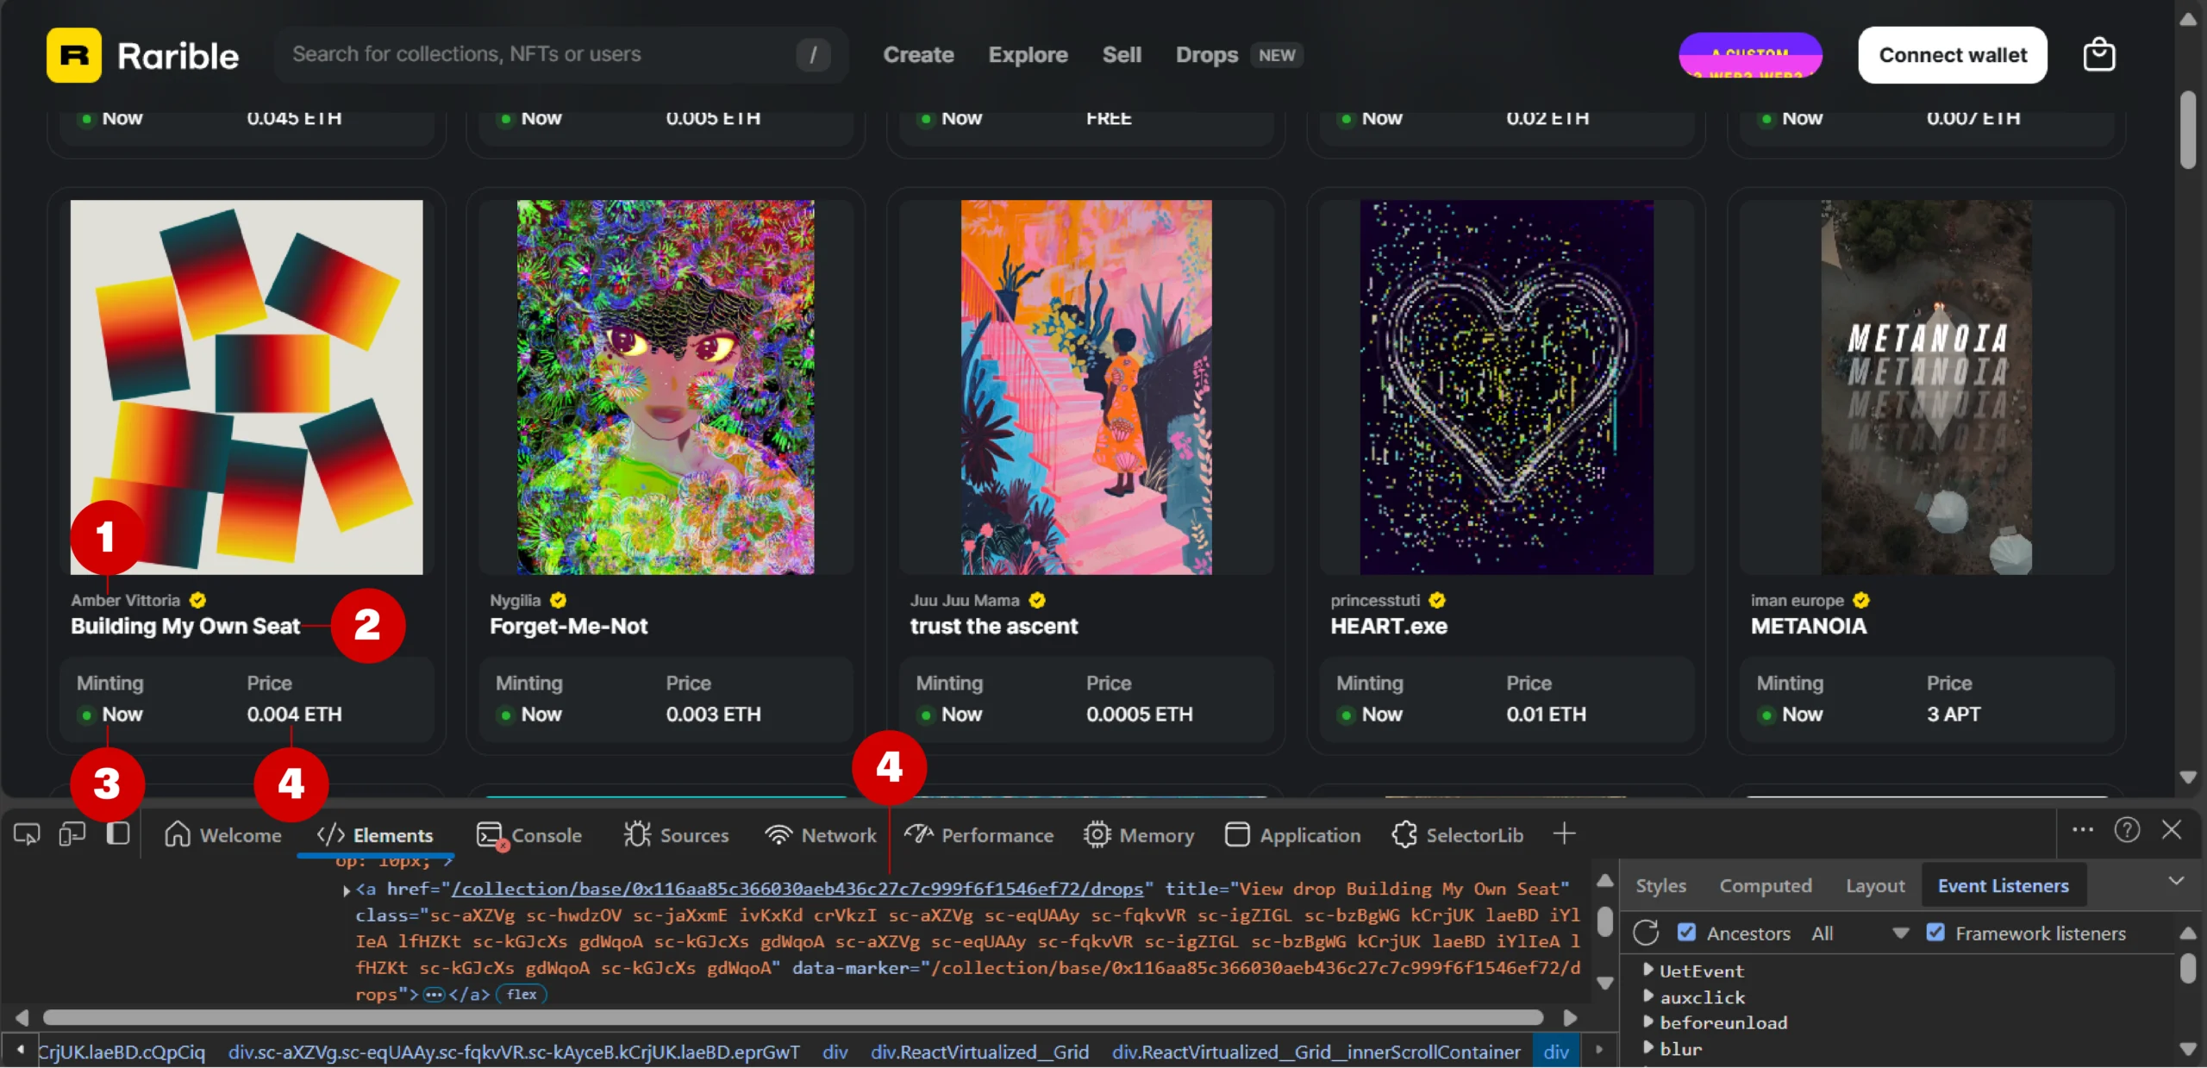Click Juu Juu Mama verified badge
The width and height of the screenshot is (2207, 1068).
click(1037, 600)
